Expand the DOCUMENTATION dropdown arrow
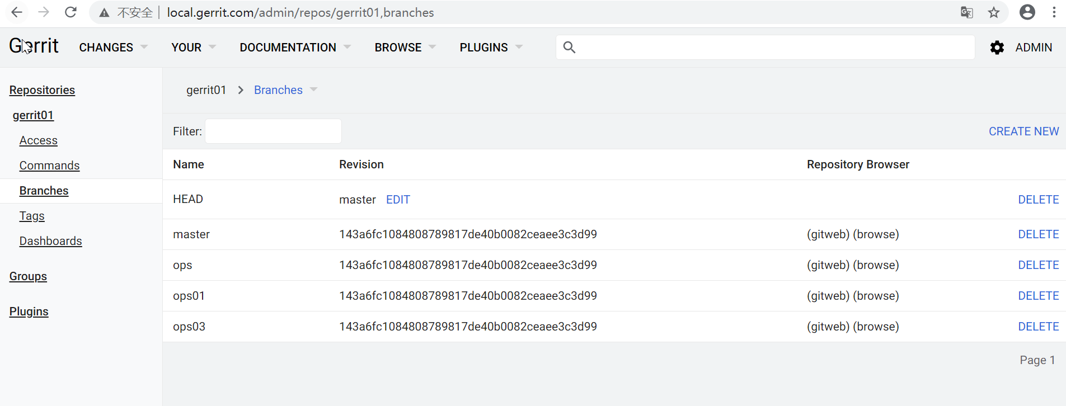Image resolution: width=1066 pixels, height=406 pixels. 347,47
